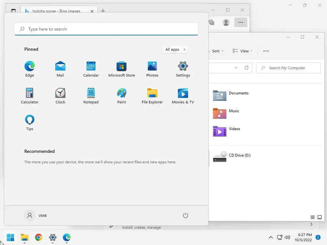Open Edge tab actions menu
Image resolution: width=327 pixels, height=245 pixels.
coord(13,11)
